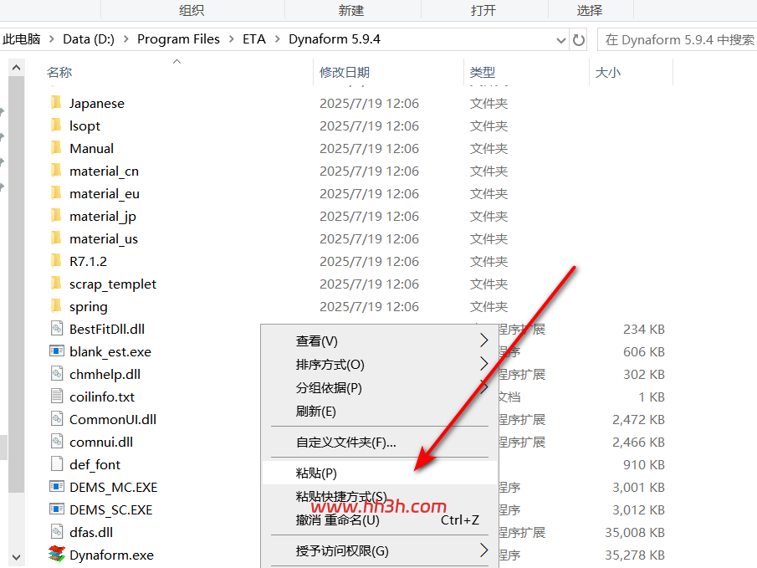Select the comnui.dll file icon
Viewport: 757px width, 568px height.
click(57, 442)
